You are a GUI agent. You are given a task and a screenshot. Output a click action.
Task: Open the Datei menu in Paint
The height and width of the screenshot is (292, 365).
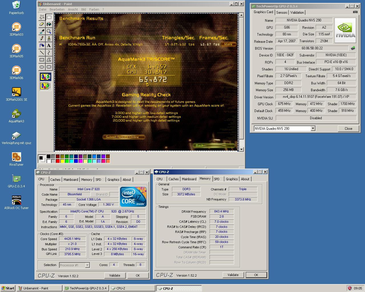42,9
